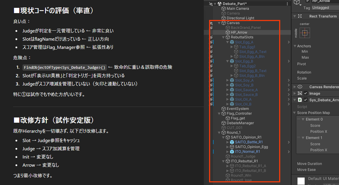Open the rect anchor presets box

[305, 33]
